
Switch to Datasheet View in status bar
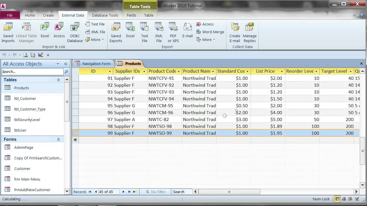[338, 199]
